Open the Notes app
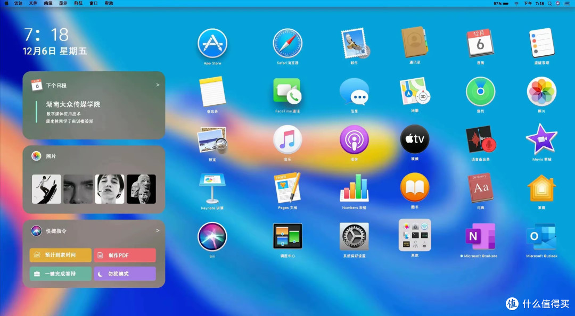The width and height of the screenshot is (575, 316). pyautogui.click(x=212, y=92)
